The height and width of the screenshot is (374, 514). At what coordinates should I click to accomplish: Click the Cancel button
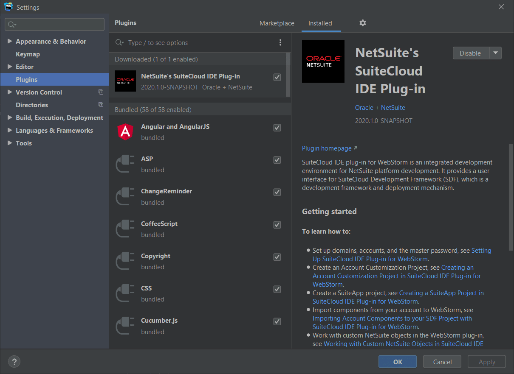click(x=442, y=362)
